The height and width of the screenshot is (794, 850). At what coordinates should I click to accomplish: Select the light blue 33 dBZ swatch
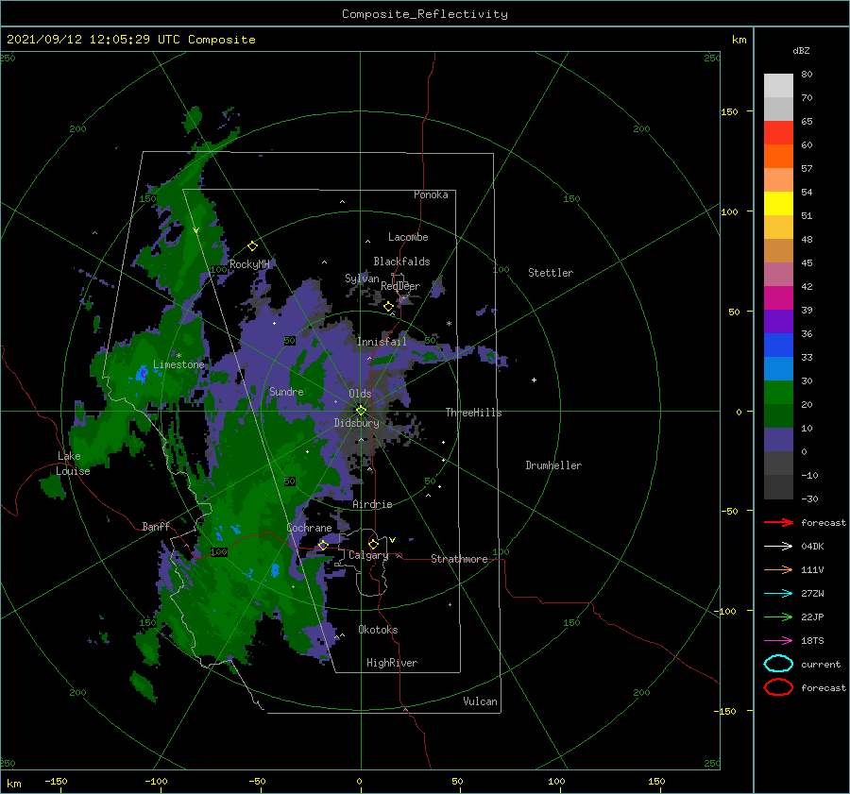pos(778,369)
